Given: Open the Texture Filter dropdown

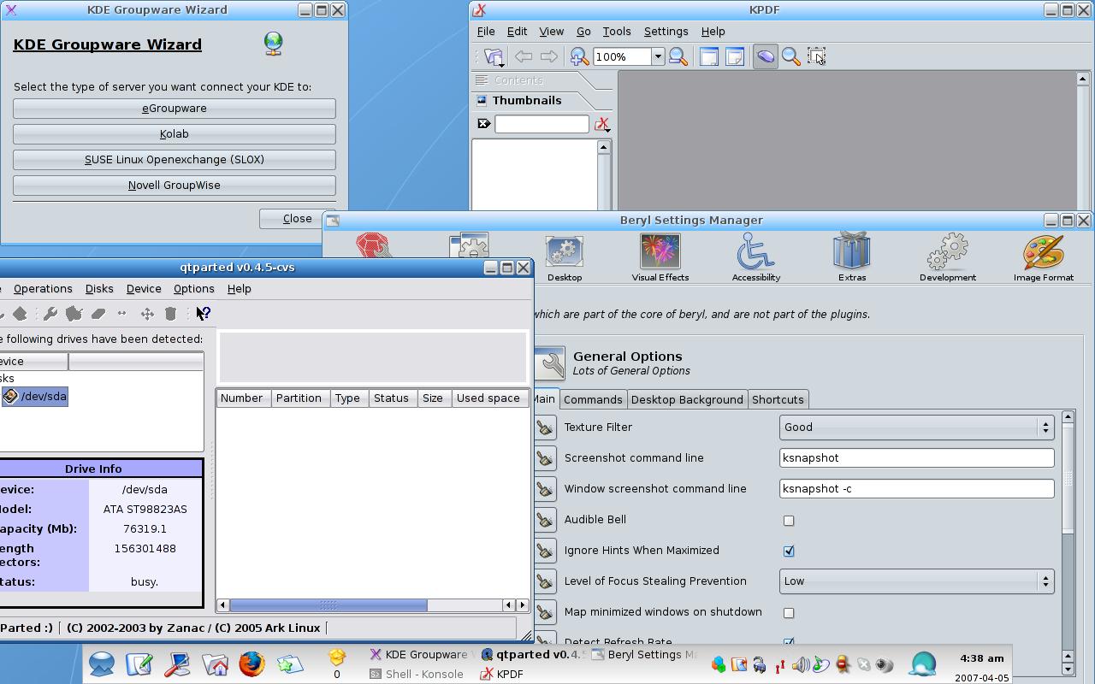Looking at the screenshot, I should [x=916, y=427].
